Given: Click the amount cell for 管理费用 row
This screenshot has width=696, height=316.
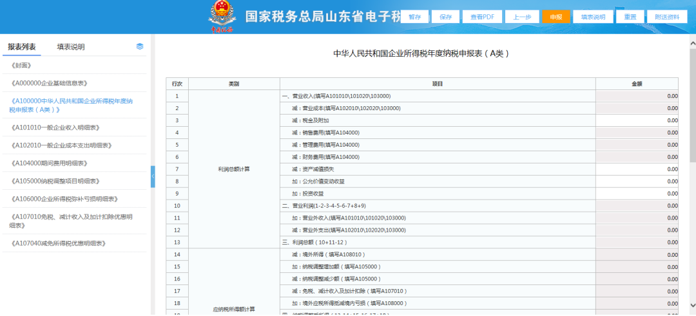Looking at the screenshot, I should [637, 145].
